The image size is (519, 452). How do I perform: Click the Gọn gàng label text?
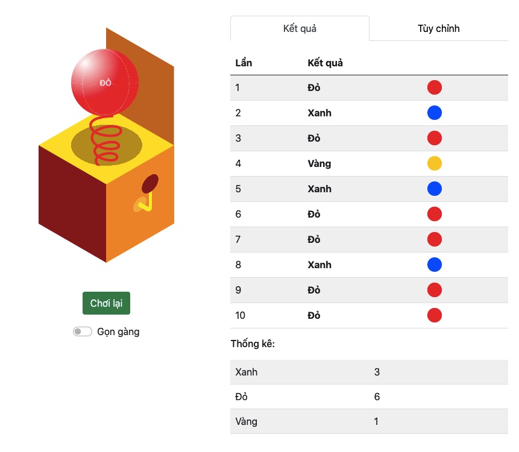pos(118,332)
